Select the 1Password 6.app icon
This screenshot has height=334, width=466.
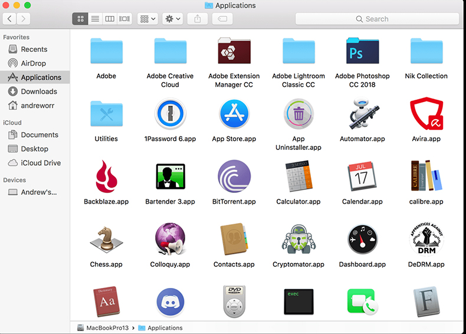tap(170, 114)
